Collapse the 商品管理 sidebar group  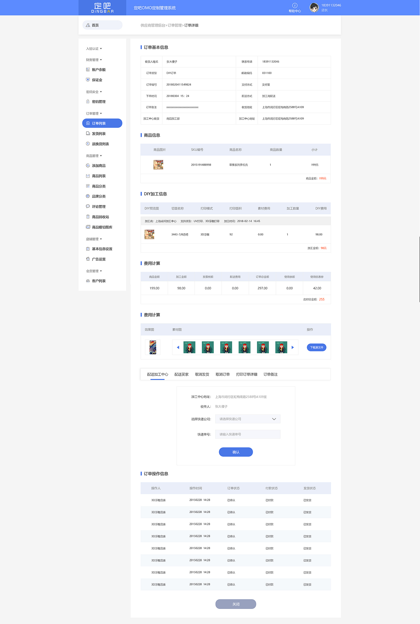click(x=94, y=156)
